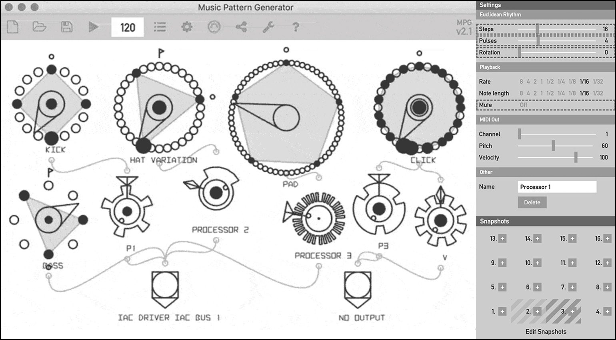Select the CLICK pattern center circle

click(x=419, y=107)
